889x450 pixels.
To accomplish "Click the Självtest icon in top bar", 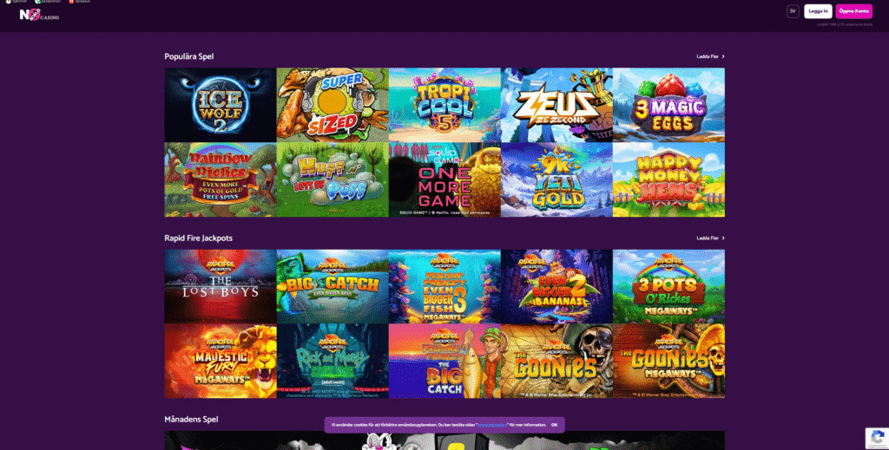I will (9, 2).
